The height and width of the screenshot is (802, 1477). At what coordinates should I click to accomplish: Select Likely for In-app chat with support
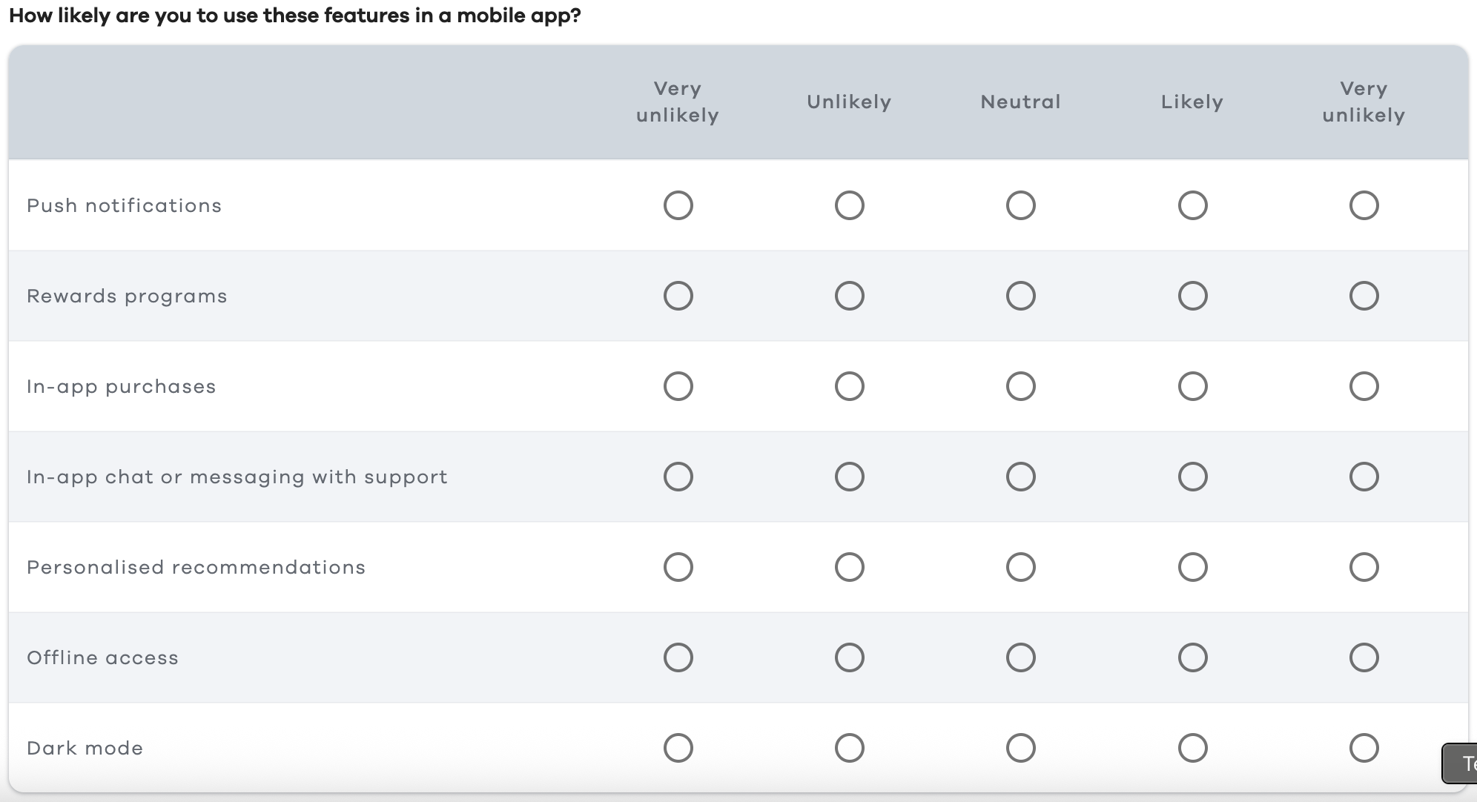coord(1193,477)
